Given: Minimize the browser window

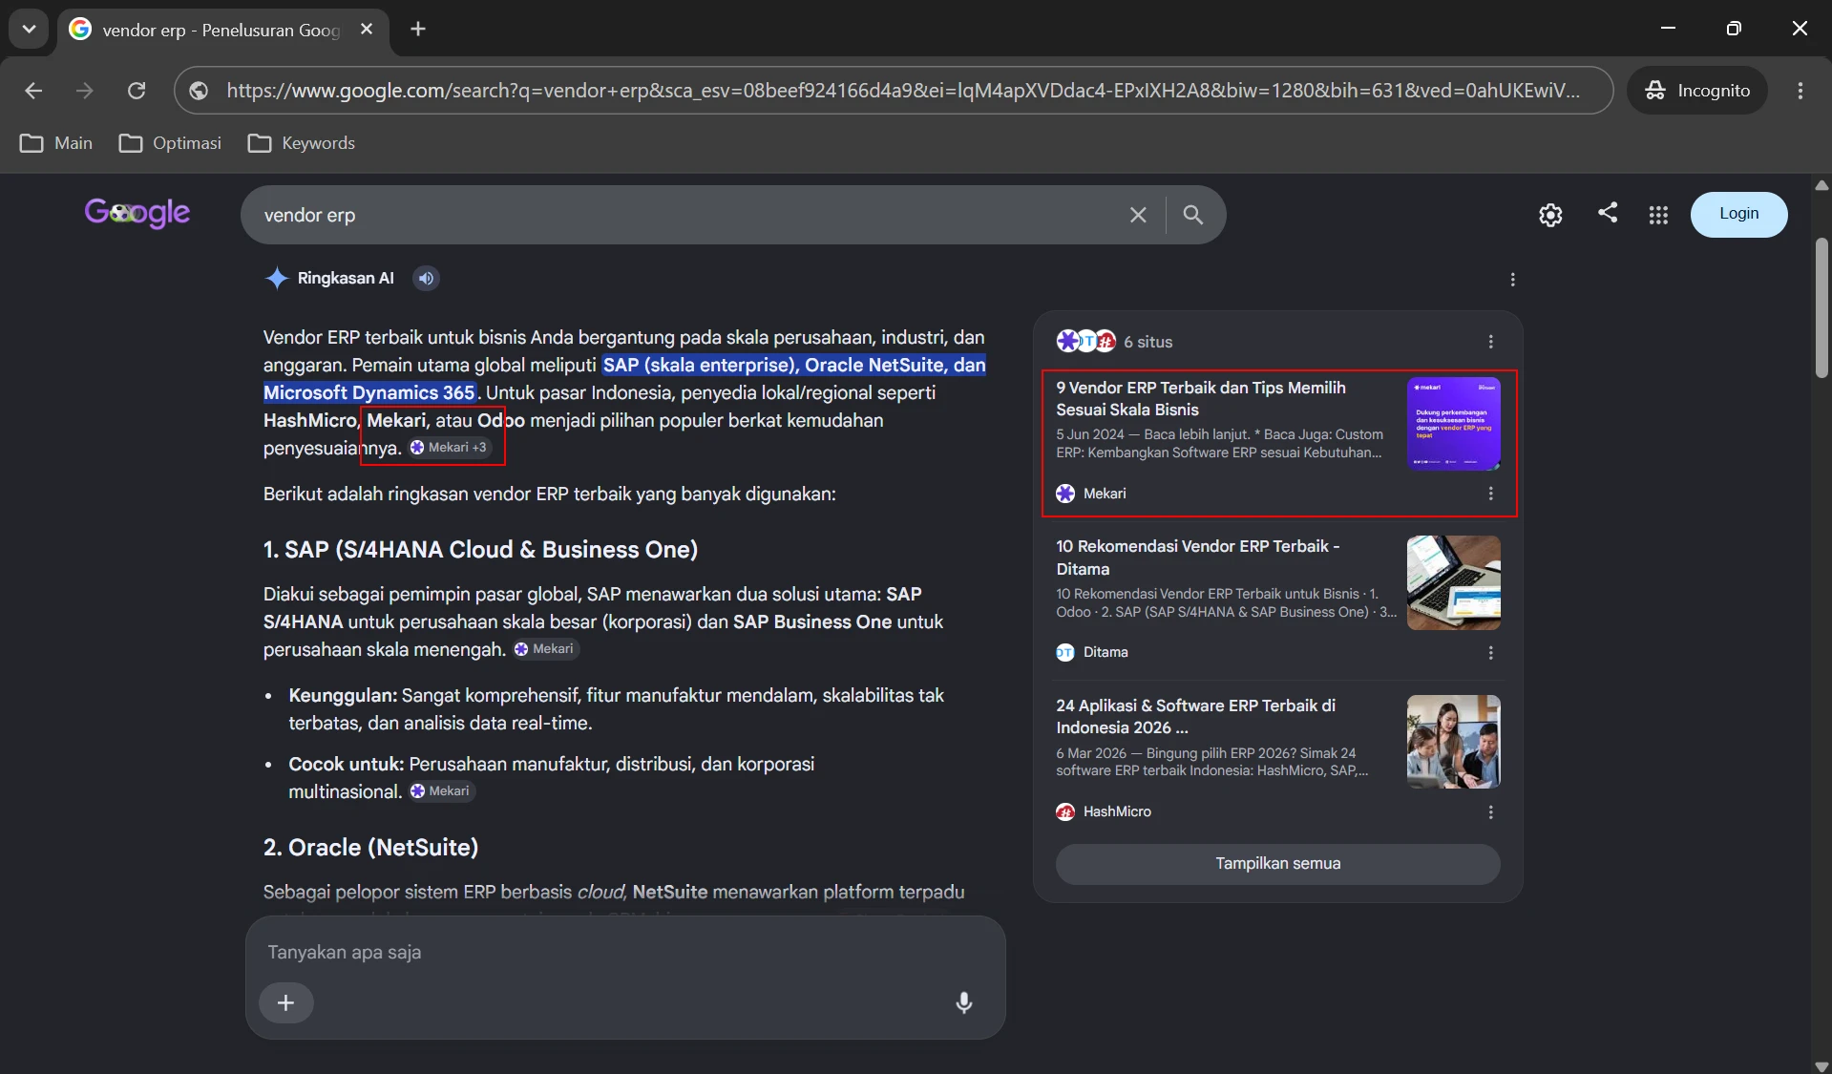Looking at the screenshot, I should 1668,29.
